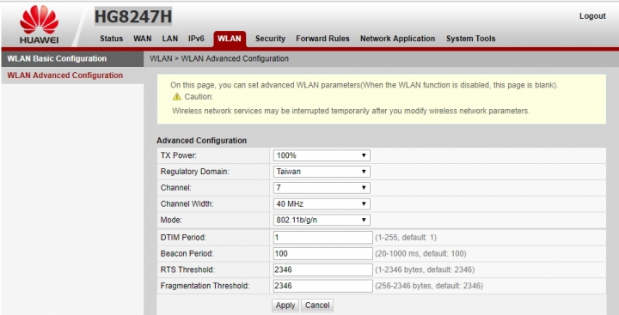Click the hint "(20-1000 ms, default: 100)"
Screen dimensions: 619x315
click(420, 253)
